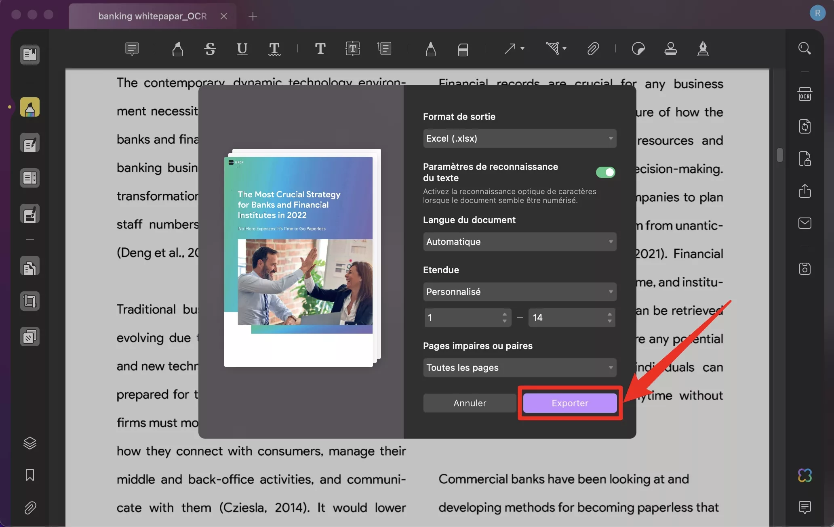Screen dimensions: 834x527
Task: Click the save to disk icon
Action: 805,269
